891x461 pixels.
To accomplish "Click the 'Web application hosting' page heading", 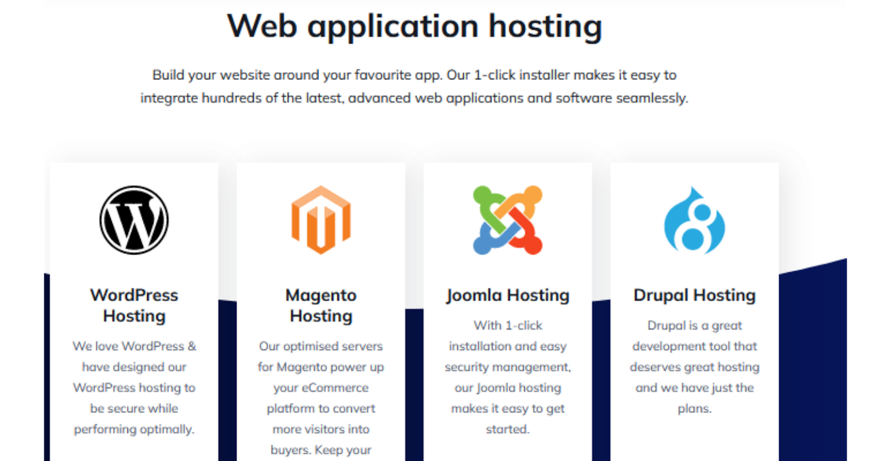I will 414,27.
